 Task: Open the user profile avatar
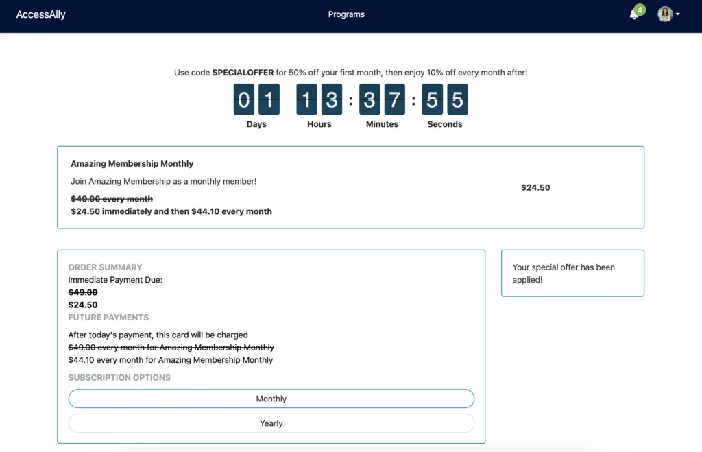(x=664, y=14)
